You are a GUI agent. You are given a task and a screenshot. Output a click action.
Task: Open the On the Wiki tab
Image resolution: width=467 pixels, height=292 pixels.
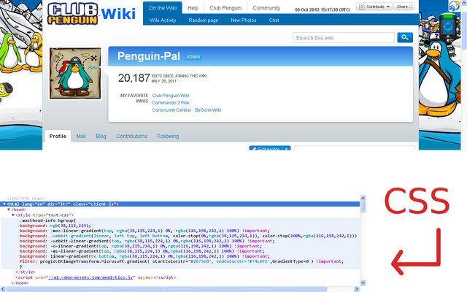tap(163, 8)
